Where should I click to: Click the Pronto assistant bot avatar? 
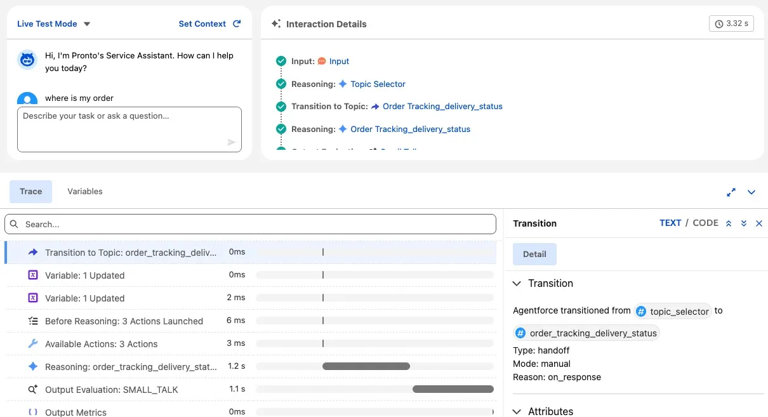pyautogui.click(x=27, y=60)
